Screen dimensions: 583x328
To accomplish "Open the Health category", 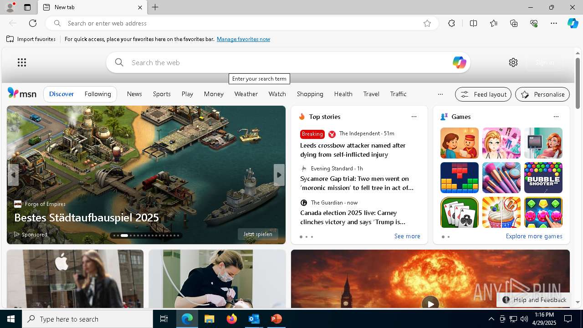I will [x=343, y=94].
